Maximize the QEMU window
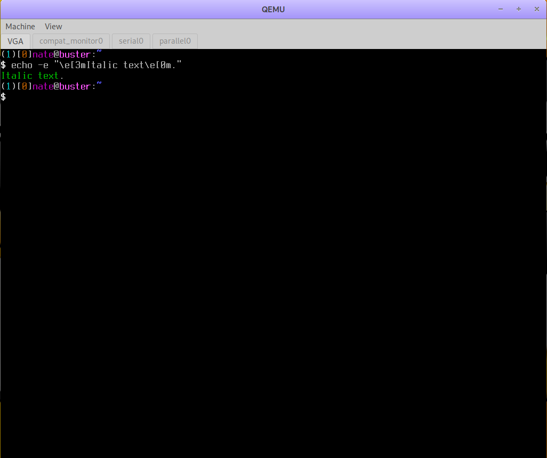Image resolution: width=547 pixels, height=458 pixels. coord(518,9)
